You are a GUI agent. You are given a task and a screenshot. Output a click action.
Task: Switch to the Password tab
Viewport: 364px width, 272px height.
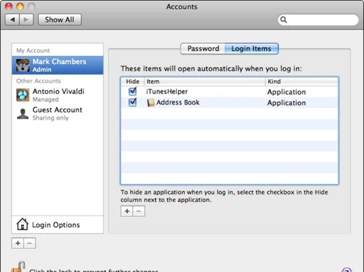pos(203,48)
